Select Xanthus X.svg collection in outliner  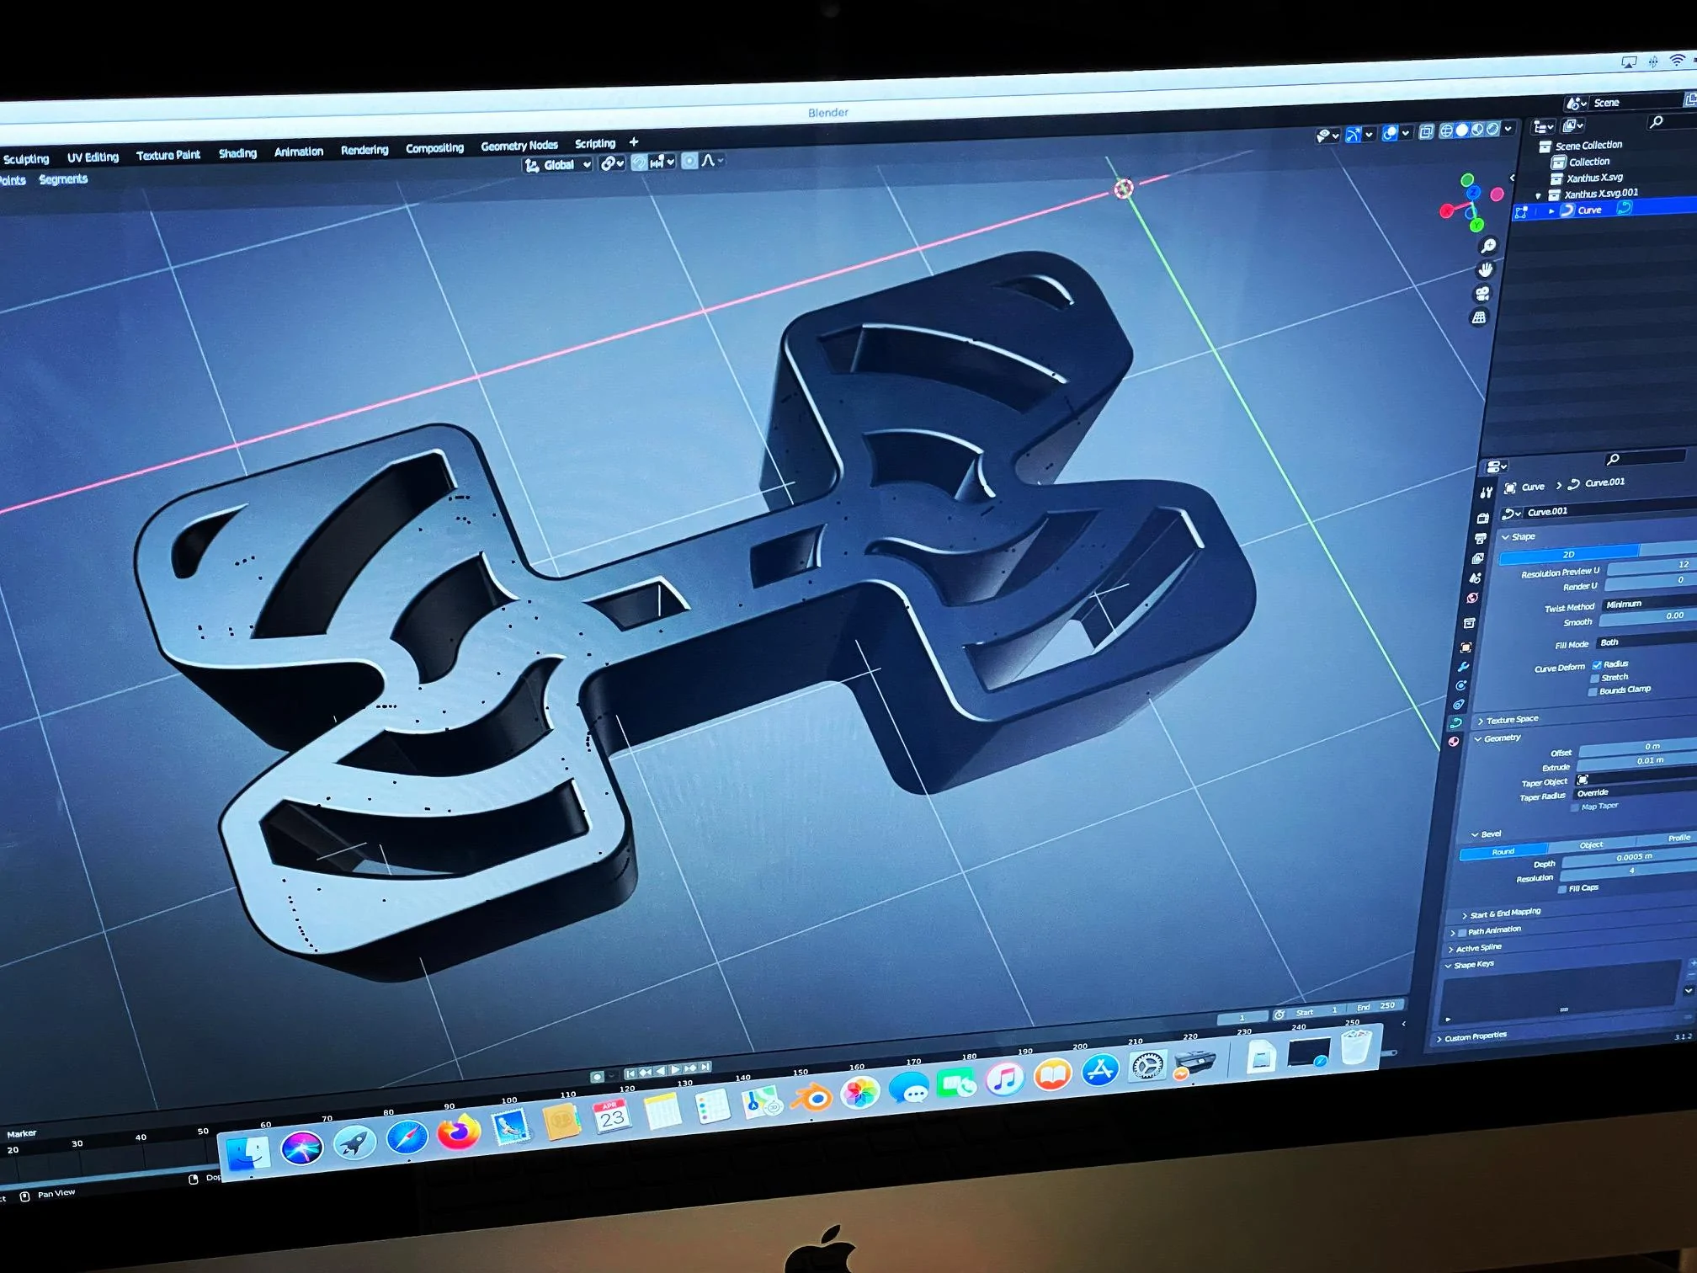click(x=1595, y=178)
